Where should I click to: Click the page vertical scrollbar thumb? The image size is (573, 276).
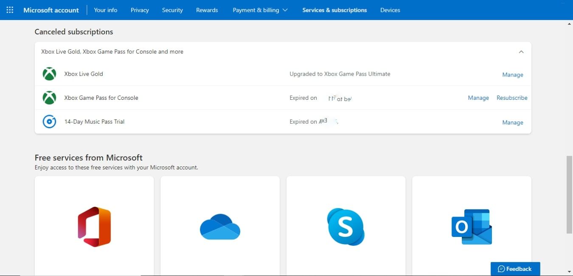[x=569, y=194]
